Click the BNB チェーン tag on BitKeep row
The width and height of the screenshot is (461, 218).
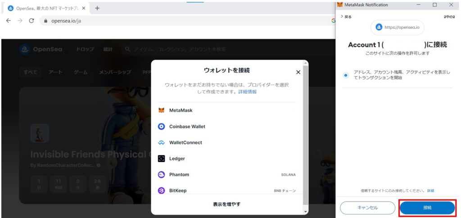coord(285,191)
